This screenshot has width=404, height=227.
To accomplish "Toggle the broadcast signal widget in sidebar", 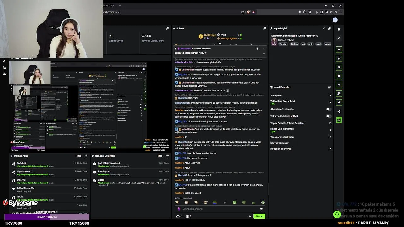I will (339, 85).
